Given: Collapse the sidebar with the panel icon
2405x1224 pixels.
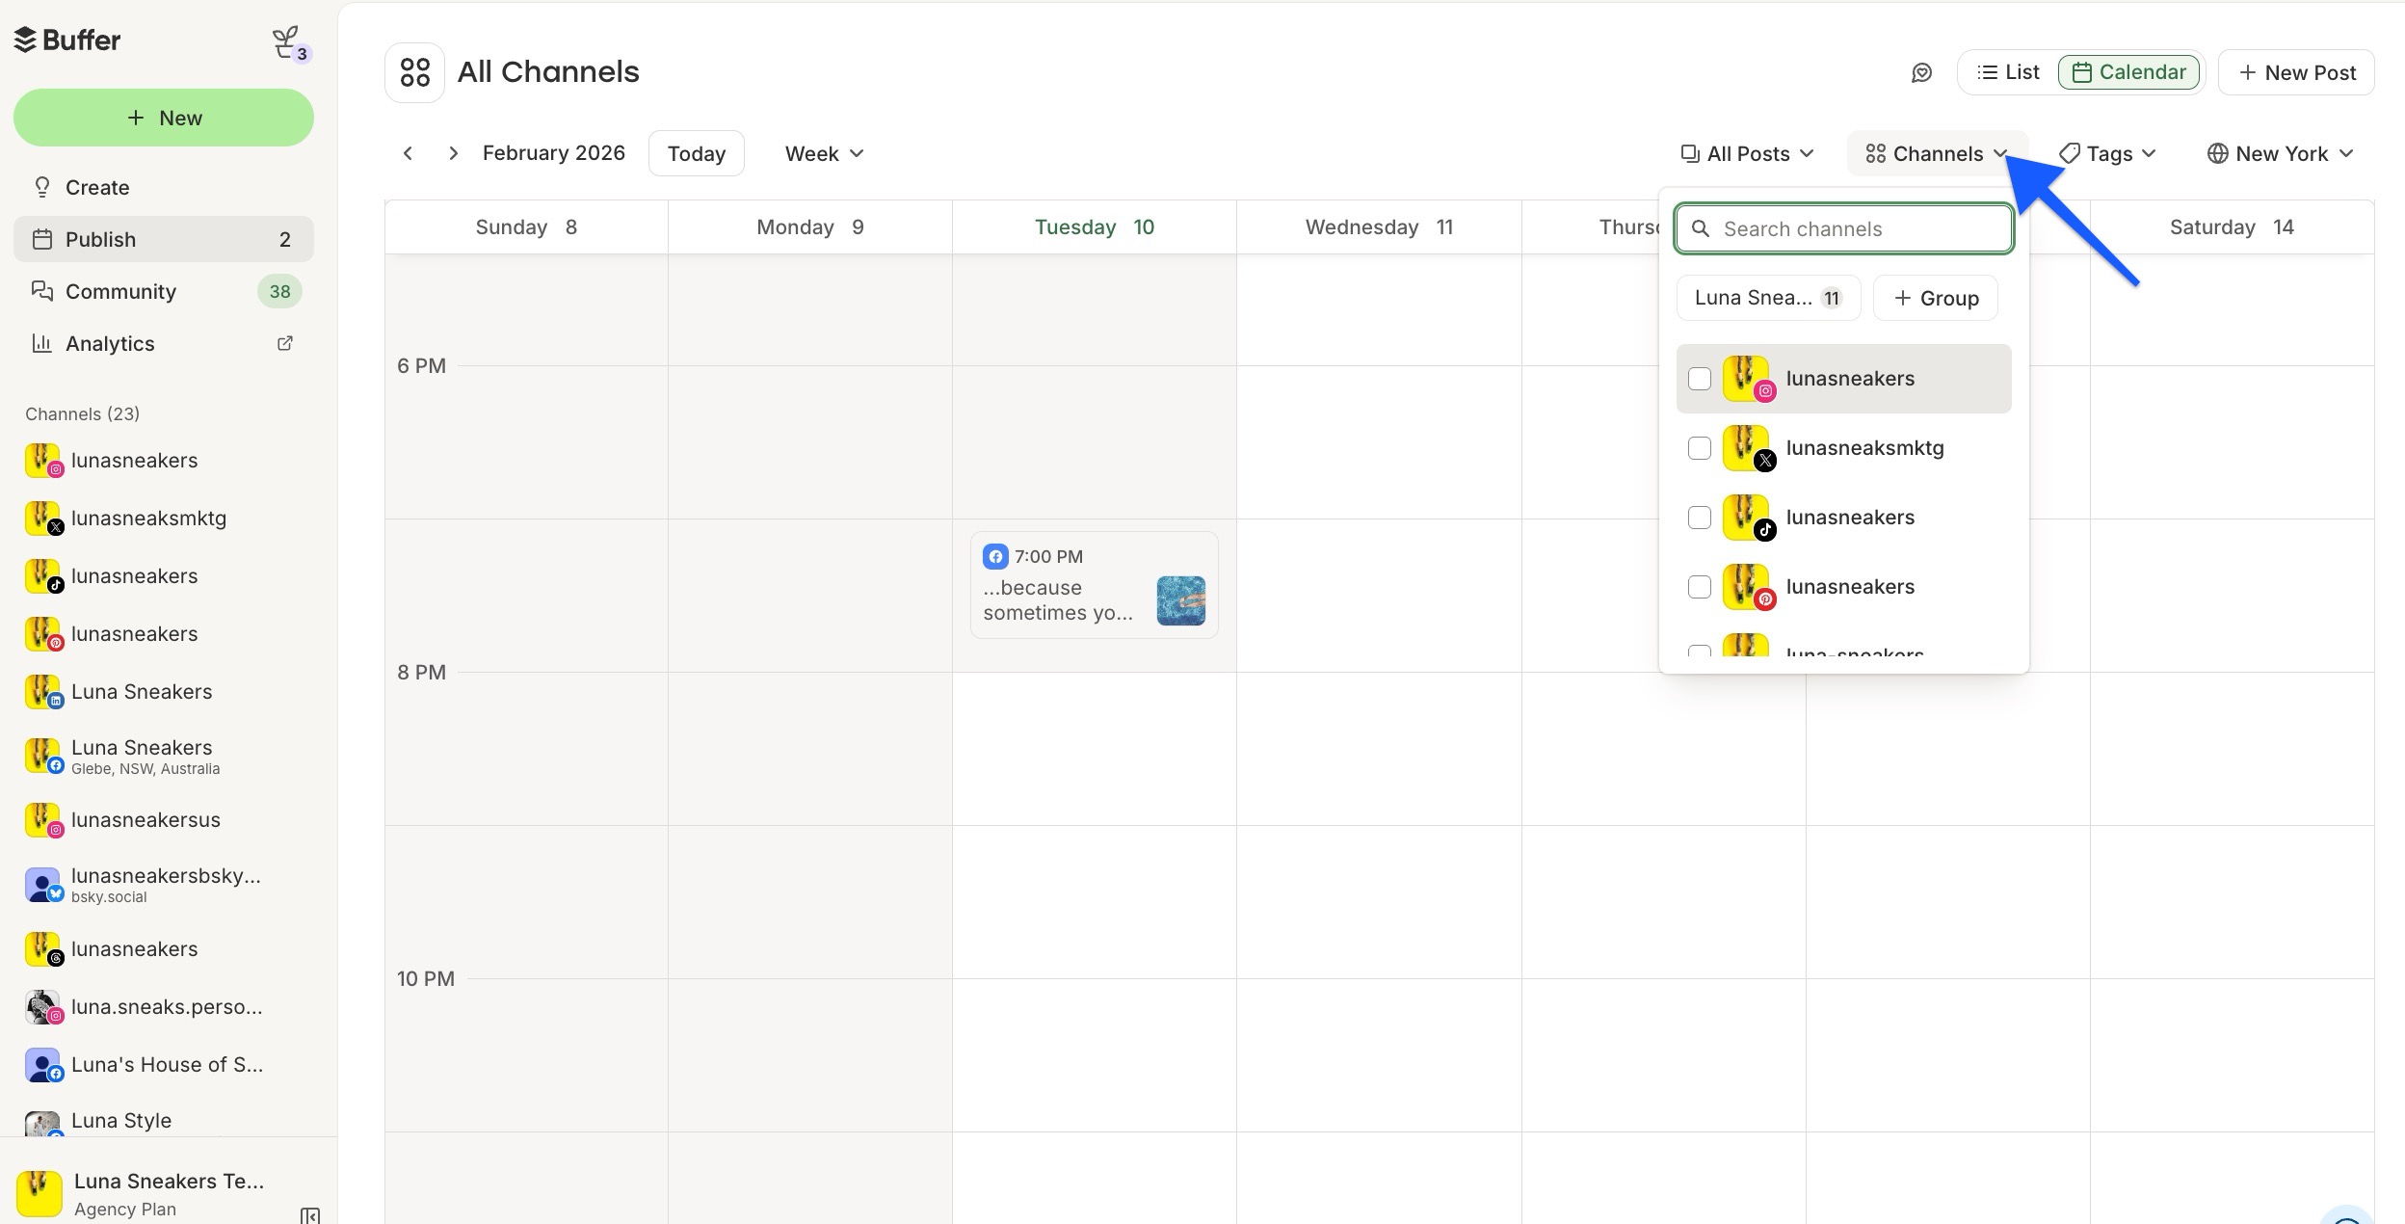Looking at the screenshot, I should (310, 1215).
